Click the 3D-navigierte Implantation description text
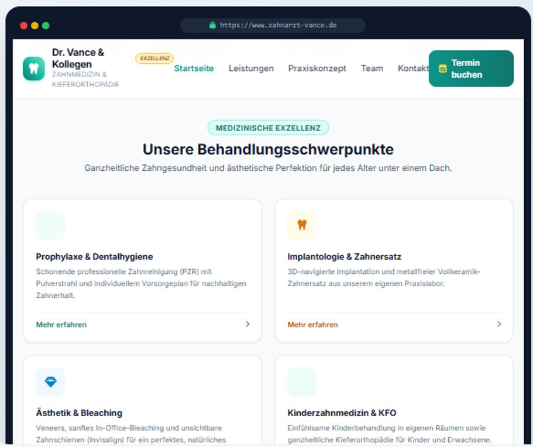The width and height of the screenshot is (533, 447). pyautogui.click(x=384, y=277)
